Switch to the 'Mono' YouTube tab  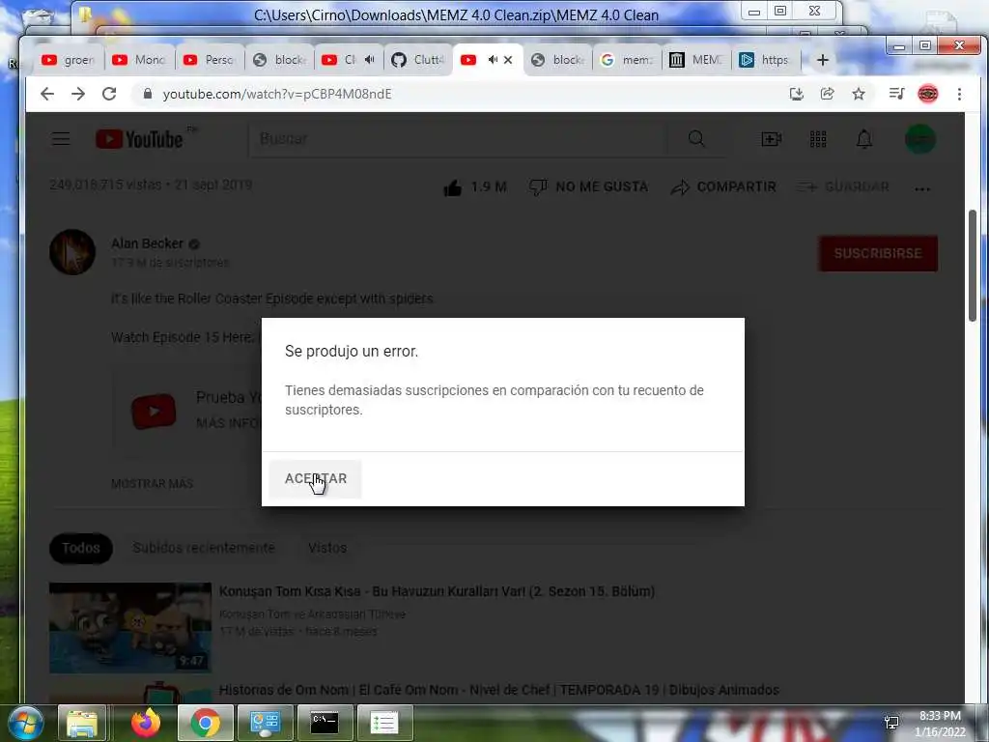pyautogui.click(x=139, y=60)
